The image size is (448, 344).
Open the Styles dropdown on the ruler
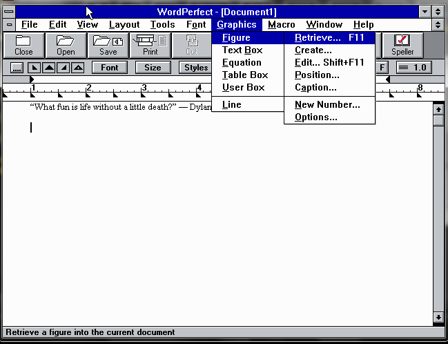196,68
